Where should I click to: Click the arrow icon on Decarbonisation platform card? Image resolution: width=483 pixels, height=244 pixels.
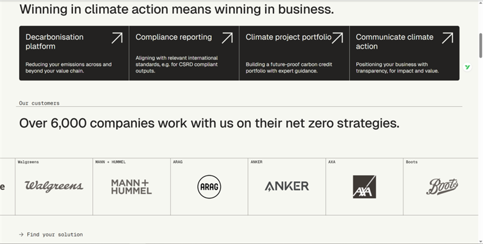[x=117, y=38]
